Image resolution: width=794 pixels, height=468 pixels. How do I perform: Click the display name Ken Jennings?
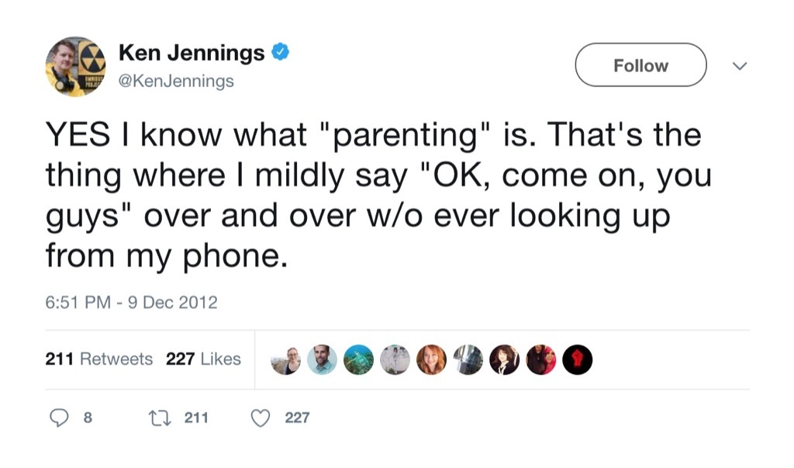tap(191, 52)
